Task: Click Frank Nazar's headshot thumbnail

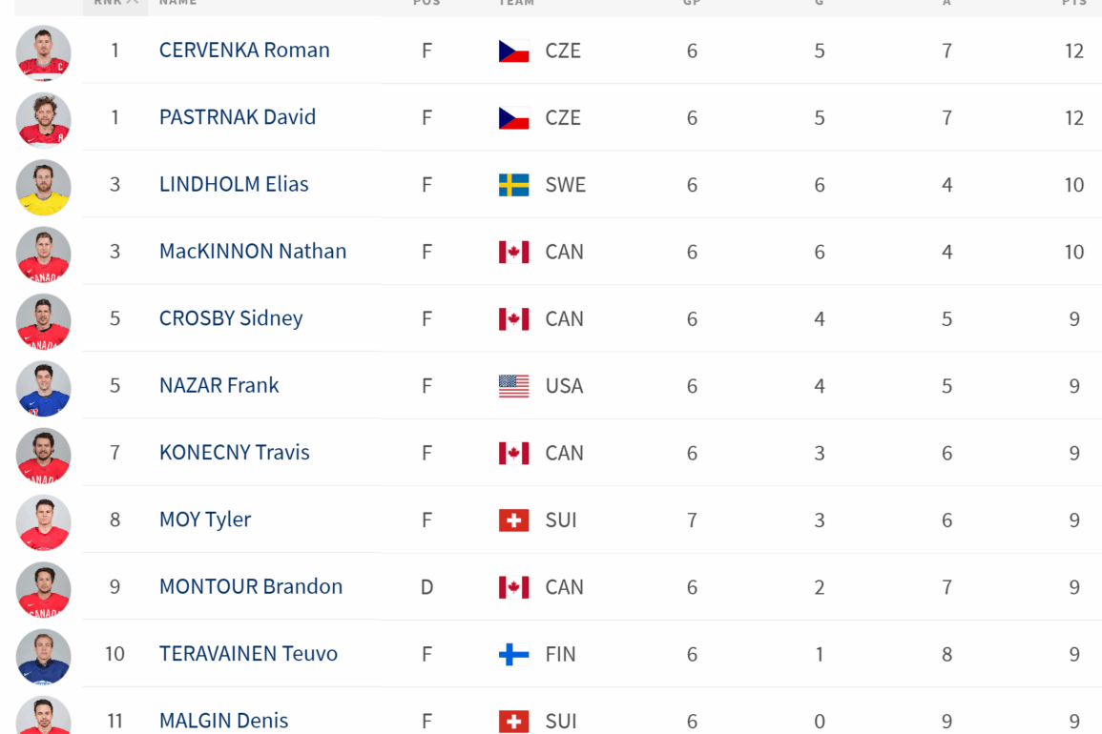Action: 44,388
